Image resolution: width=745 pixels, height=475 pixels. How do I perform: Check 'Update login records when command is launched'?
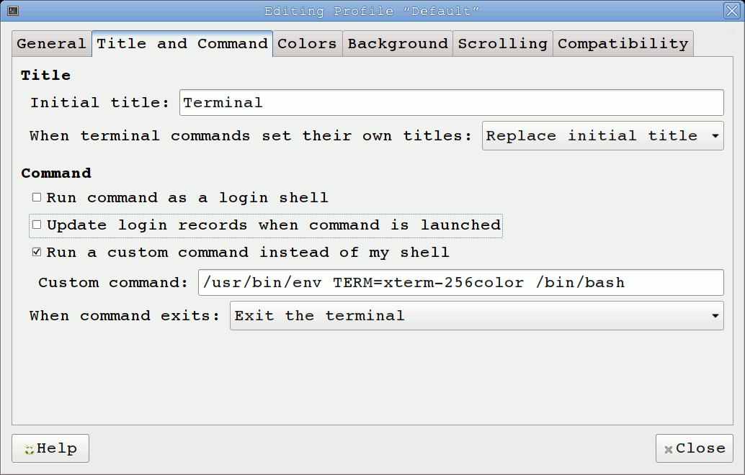(36, 225)
